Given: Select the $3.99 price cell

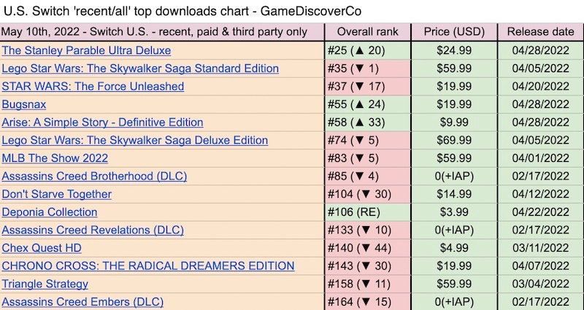Looking at the screenshot, I should pos(454,212).
